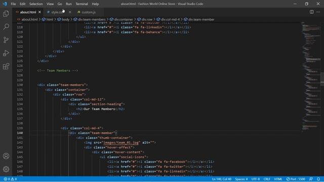Click the Split Editor Right icon
324x182 pixels.
312,12
